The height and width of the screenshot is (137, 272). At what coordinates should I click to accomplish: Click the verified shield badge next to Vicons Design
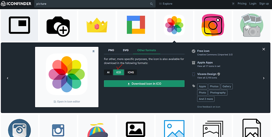coord(219,74)
